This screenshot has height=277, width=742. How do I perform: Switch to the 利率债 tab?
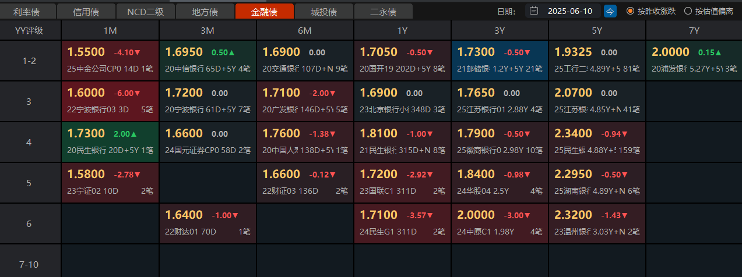(x=29, y=12)
